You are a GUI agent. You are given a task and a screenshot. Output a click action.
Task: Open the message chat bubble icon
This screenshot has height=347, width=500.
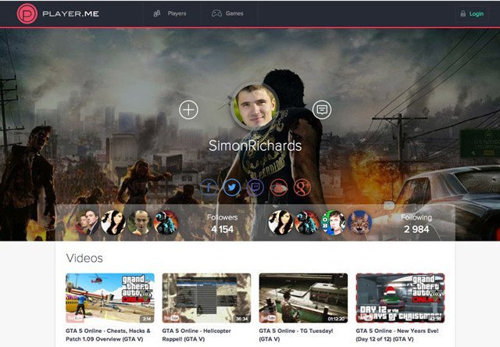(321, 109)
